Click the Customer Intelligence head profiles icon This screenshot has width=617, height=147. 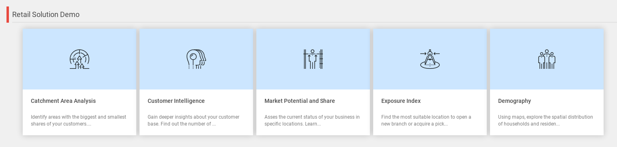click(x=196, y=59)
